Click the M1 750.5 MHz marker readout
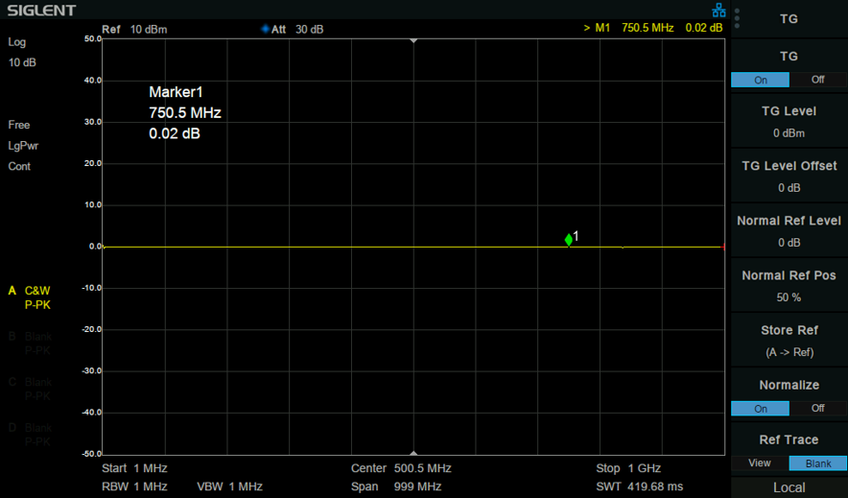Image resolution: width=848 pixels, height=498 pixels. pyautogui.click(x=652, y=28)
